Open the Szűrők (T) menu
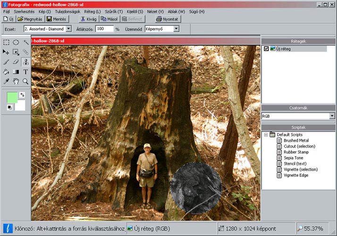The width and height of the screenshot is (337, 236). (x=114, y=11)
